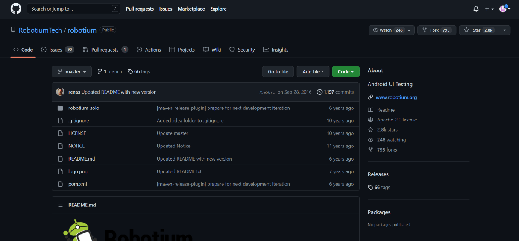Visit the www.robotium.org website link

(x=396, y=97)
